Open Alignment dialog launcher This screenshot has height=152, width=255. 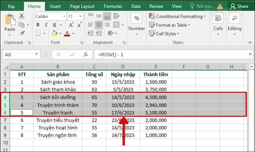124,43
